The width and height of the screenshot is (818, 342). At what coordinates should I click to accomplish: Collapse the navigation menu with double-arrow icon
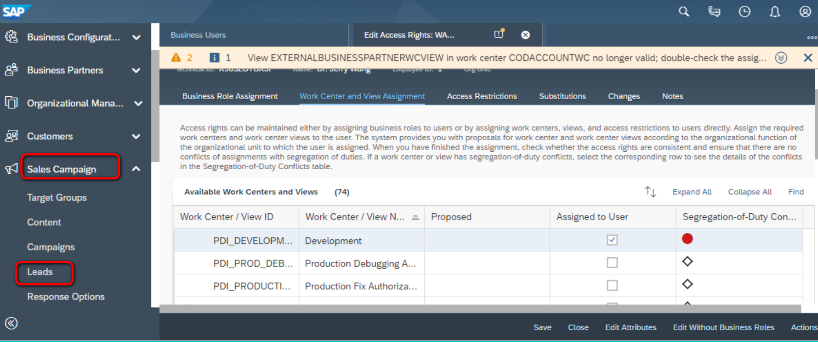(11, 323)
